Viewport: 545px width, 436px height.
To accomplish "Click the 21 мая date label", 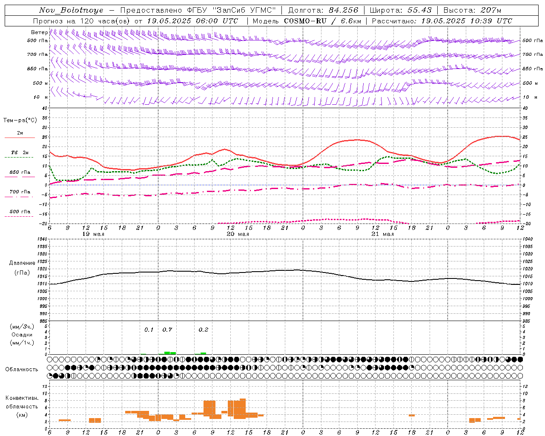I will (x=383, y=234).
